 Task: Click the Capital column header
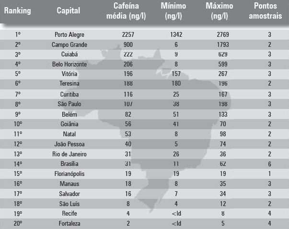point(69,11)
